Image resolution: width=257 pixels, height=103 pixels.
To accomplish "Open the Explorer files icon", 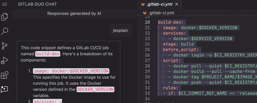I will point(5,17).
